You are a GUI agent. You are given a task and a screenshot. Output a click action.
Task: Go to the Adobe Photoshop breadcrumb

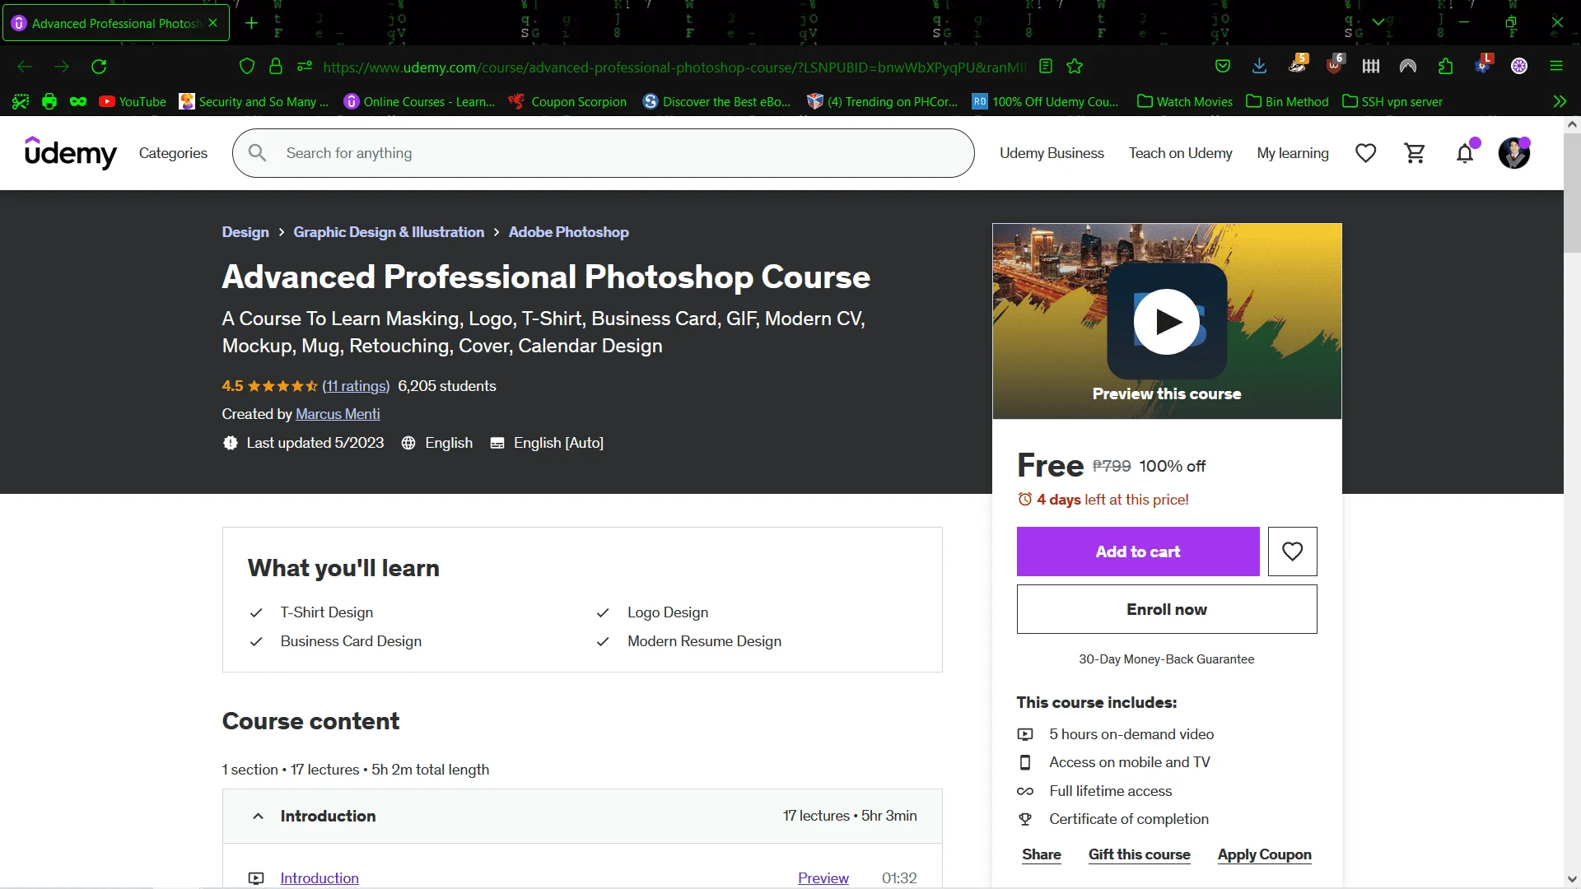569,232
